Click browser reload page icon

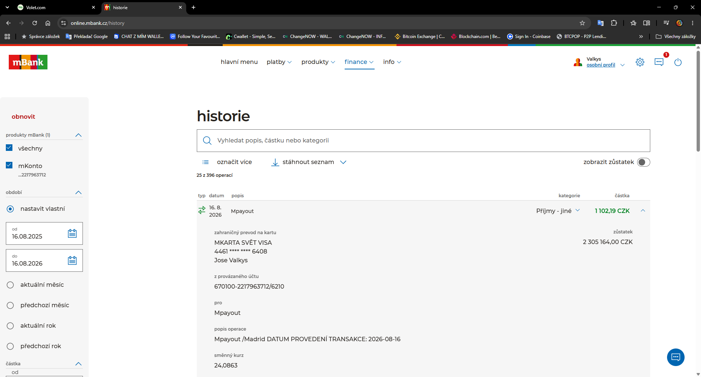[x=35, y=23]
